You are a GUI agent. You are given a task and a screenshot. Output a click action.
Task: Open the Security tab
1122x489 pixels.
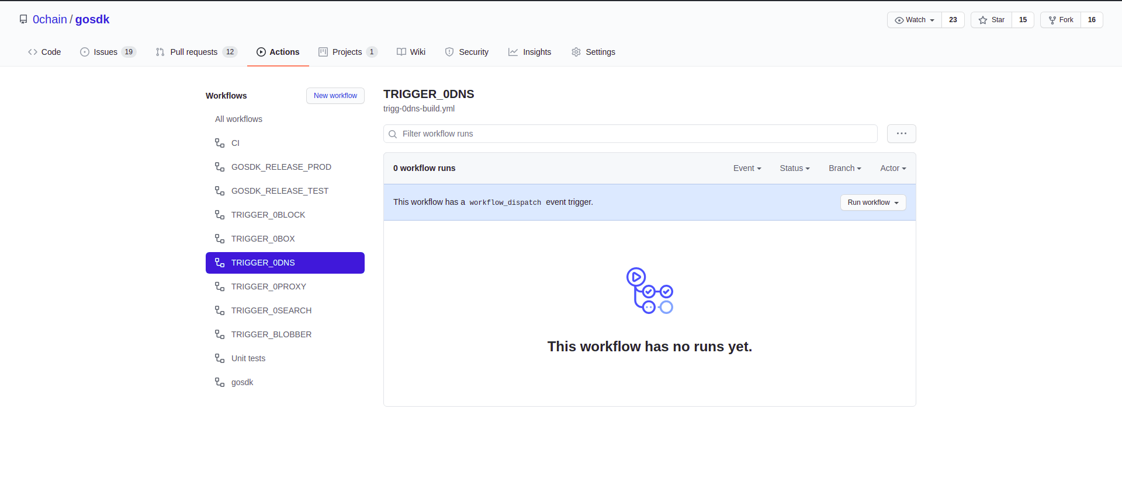coord(466,52)
